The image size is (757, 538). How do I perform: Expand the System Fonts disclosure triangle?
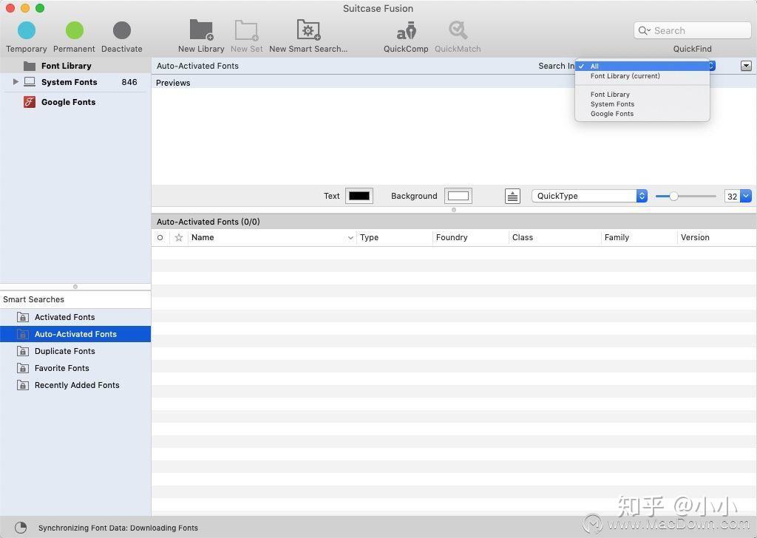click(x=16, y=82)
